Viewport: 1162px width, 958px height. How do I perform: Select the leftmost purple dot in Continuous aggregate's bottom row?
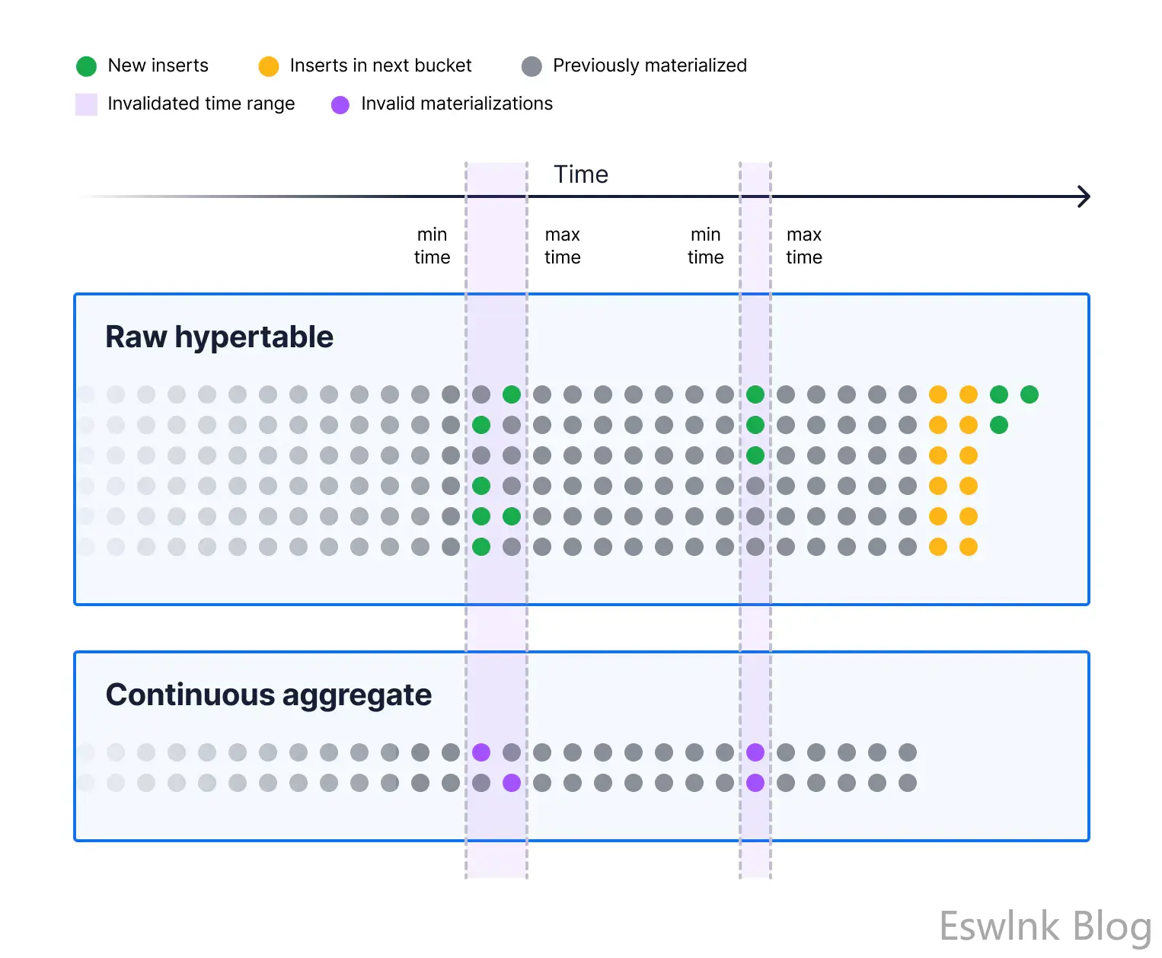pyautogui.click(x=512, y=783)
